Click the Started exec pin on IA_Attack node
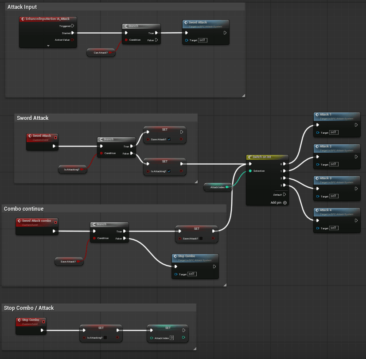Viewport: 366px width, 359px height. (73, 33)
